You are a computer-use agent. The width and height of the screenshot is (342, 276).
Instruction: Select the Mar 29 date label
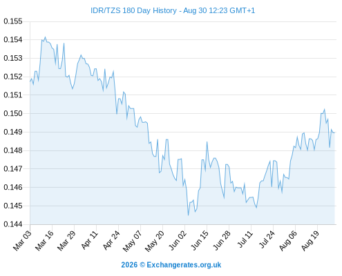[66, 241]
